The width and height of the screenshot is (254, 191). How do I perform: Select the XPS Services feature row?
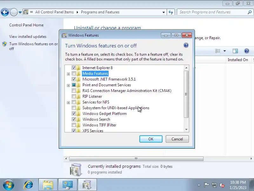(93, 131)
